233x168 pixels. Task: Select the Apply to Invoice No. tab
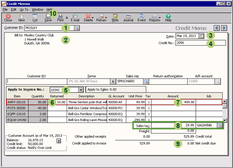click(x=26, y=89)
